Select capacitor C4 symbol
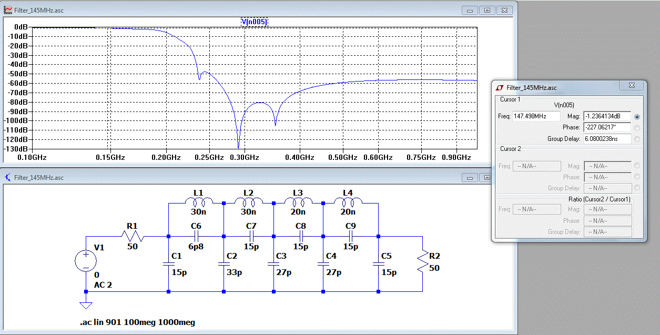The image size is (660, 335). click(323, 265)
